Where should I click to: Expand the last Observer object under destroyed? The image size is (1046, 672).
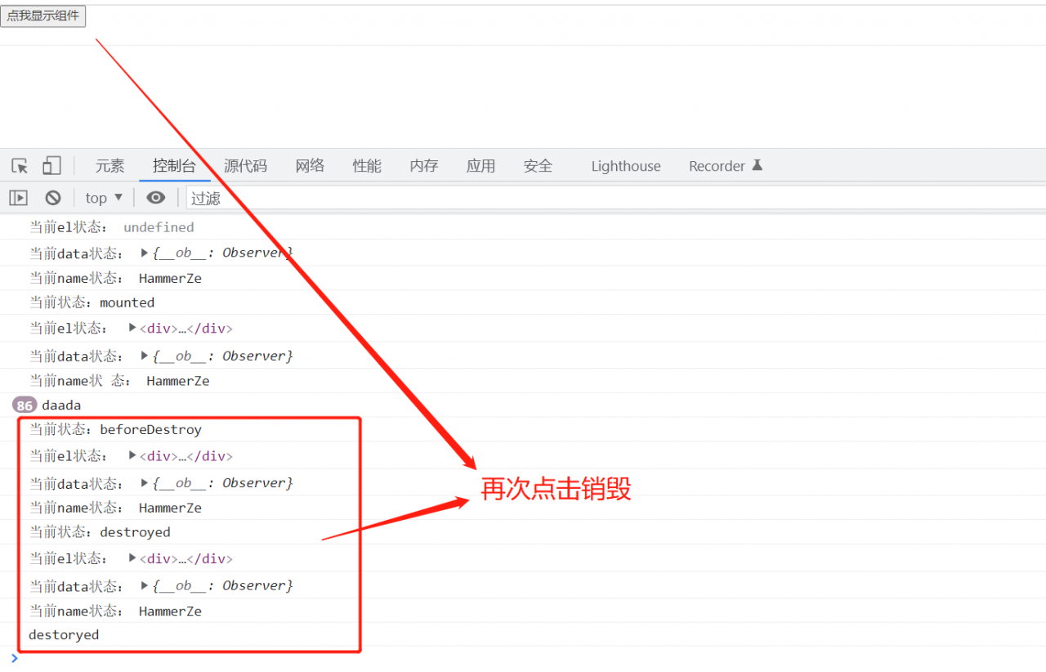coord(145,585)
